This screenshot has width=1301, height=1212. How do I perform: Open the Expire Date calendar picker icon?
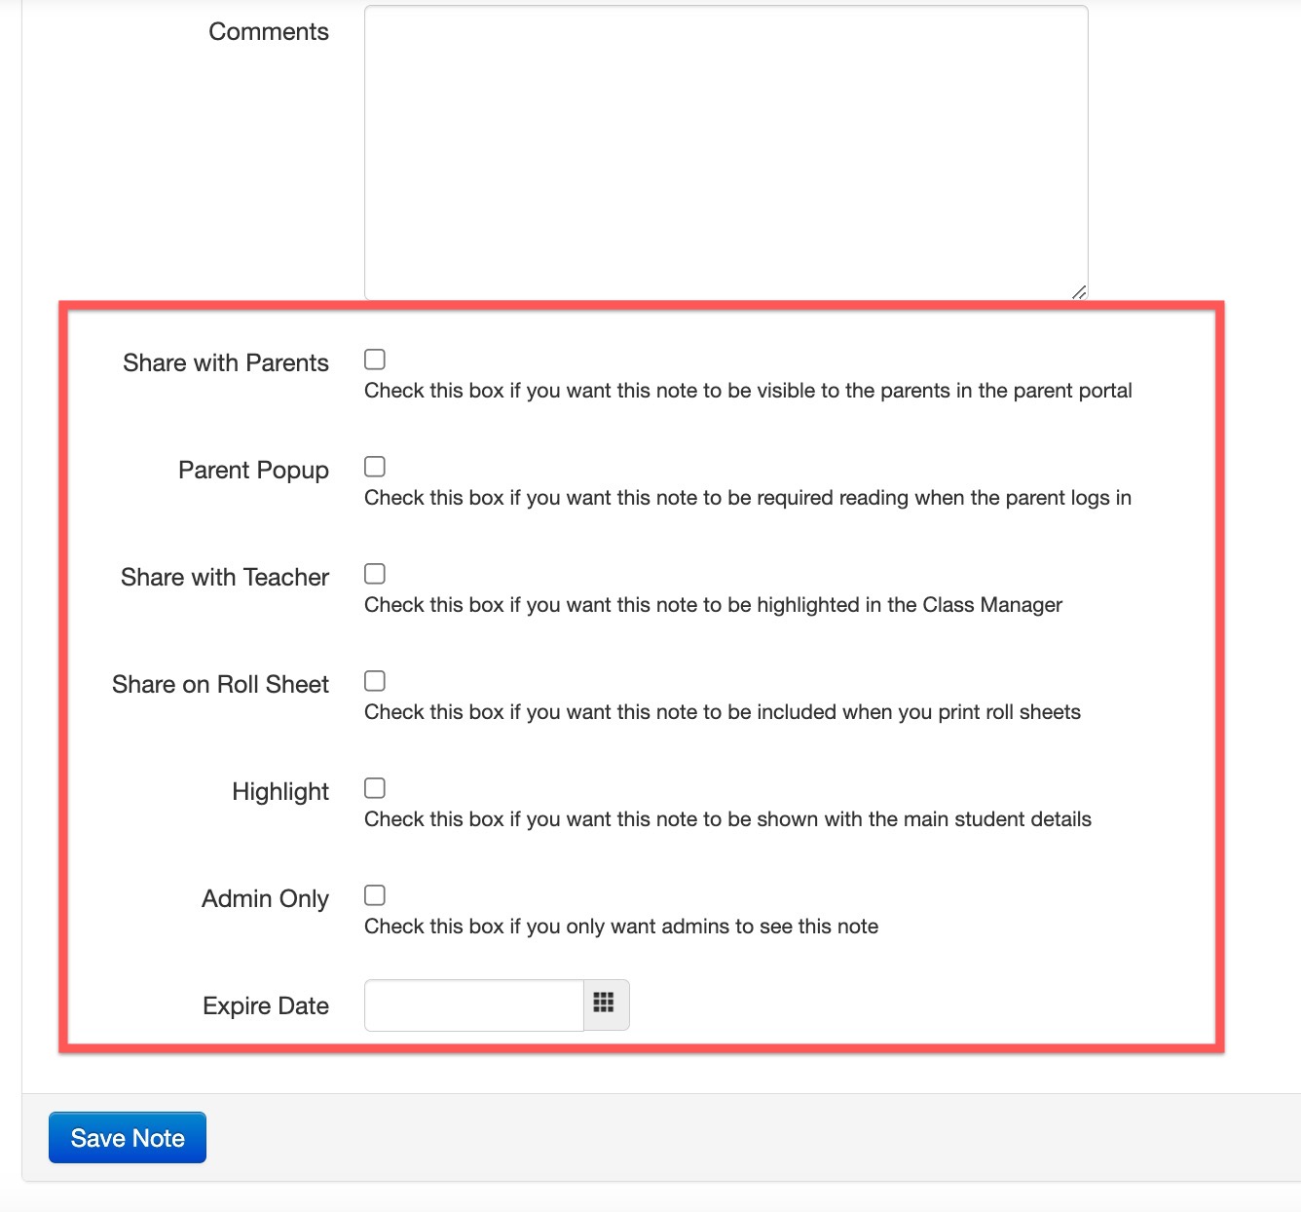(x=606, y=1004)
